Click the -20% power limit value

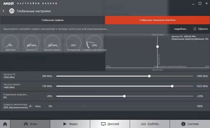tap(49, 96)
